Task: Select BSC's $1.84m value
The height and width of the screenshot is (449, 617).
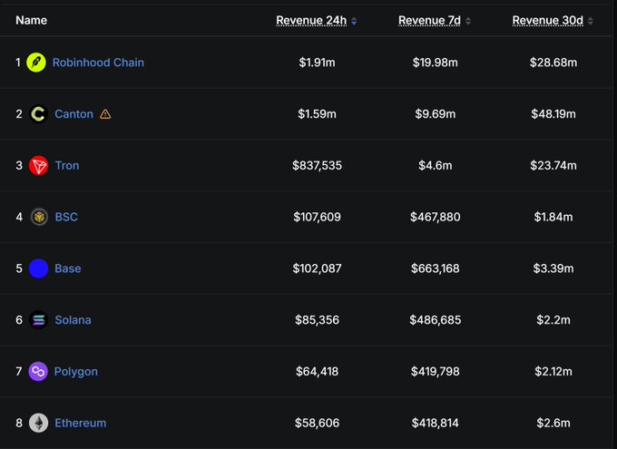Action: click(553, 217)
